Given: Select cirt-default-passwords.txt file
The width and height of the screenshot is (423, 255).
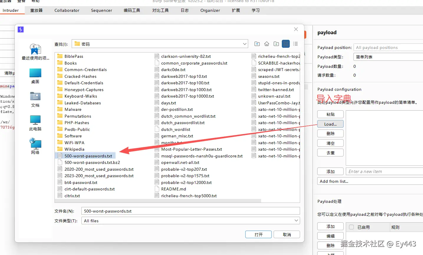Looking at the screenshot, I should (86, 189).
